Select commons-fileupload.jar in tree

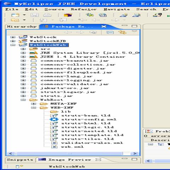[x=76, y=72]
